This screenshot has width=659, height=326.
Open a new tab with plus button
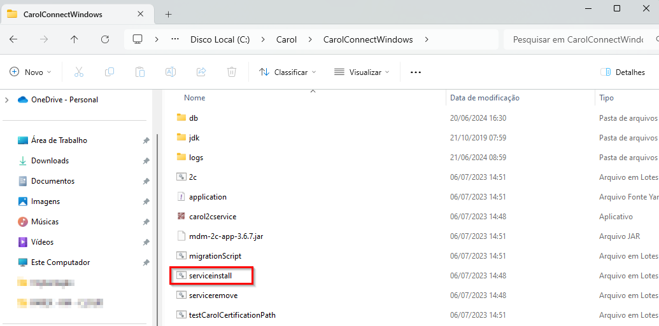(x=169, y=14)
